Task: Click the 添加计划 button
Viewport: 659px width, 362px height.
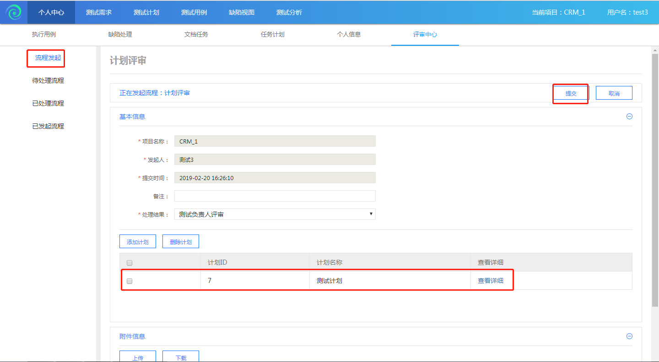Action: (x=137, y=242)
